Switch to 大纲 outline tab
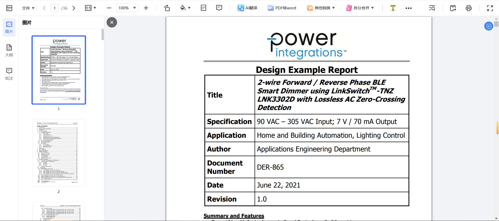This screenshot has width=499, height=221. click(9, 51)
